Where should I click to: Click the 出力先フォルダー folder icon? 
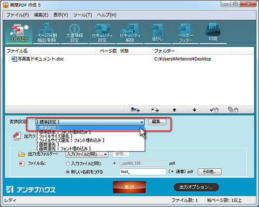[21, 154]
